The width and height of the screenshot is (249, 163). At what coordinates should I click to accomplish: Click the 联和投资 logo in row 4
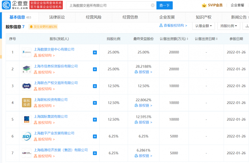coord(26,103)
